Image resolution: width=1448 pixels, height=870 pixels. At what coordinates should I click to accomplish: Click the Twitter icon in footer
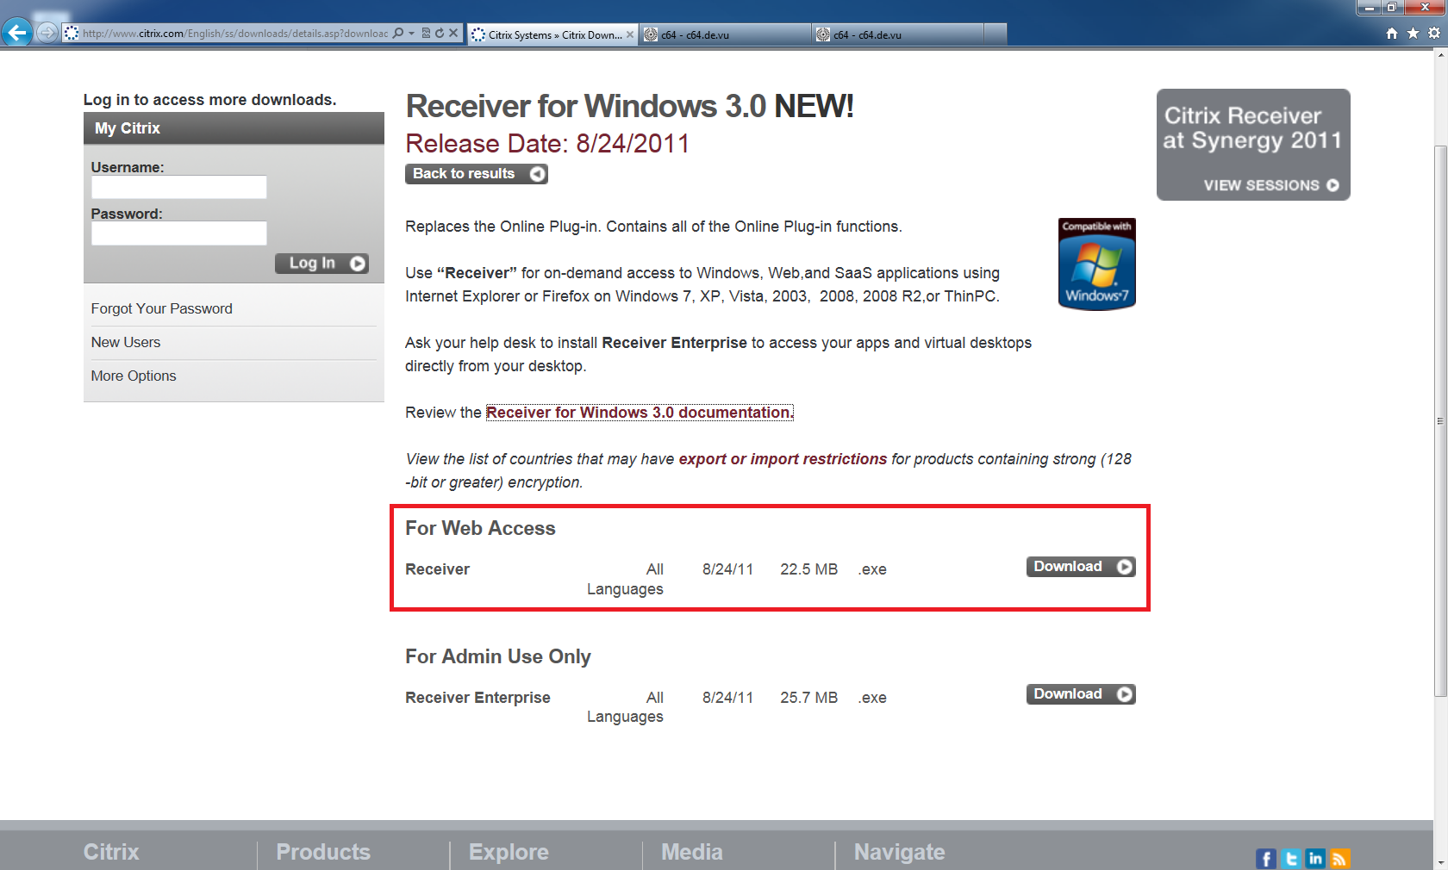(x=1290, y=858)
